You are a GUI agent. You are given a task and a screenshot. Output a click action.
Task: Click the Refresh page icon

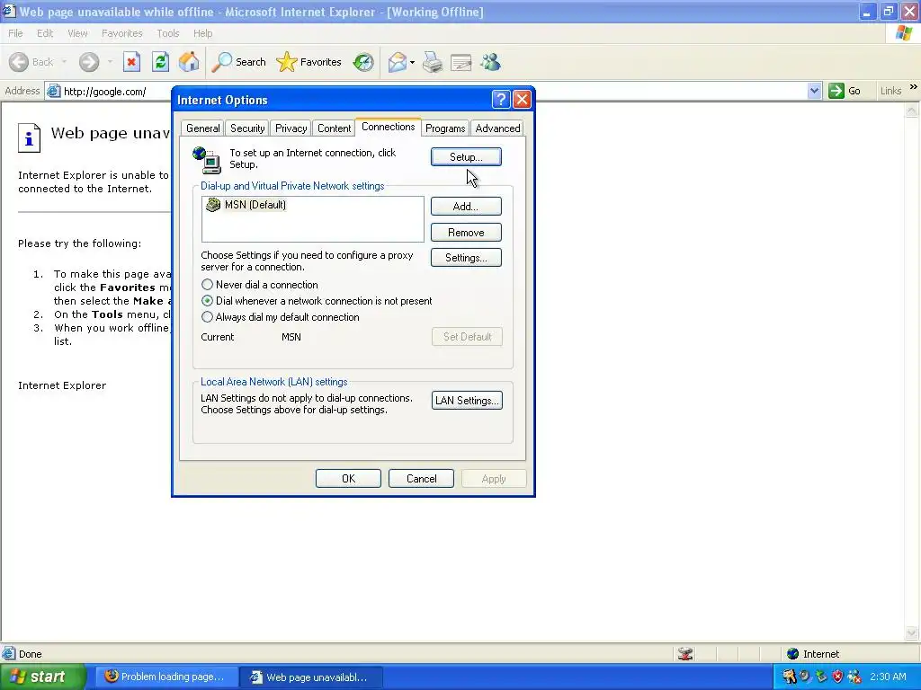(x=160, y=62)
